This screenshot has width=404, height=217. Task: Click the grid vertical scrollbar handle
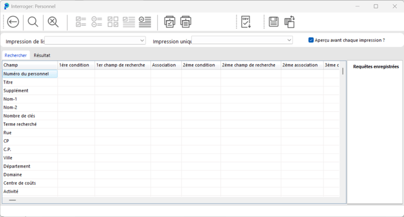343,71
